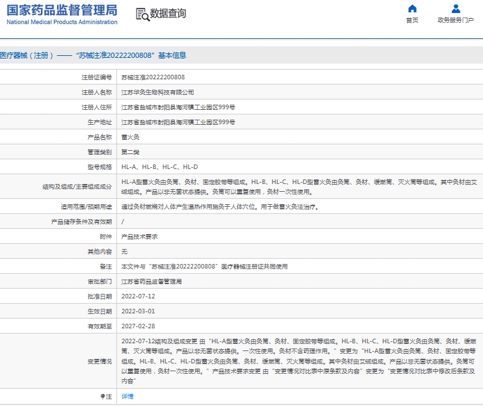Click the 注册人名称 label
Screen dimensions: 483x407
point(97,92)
